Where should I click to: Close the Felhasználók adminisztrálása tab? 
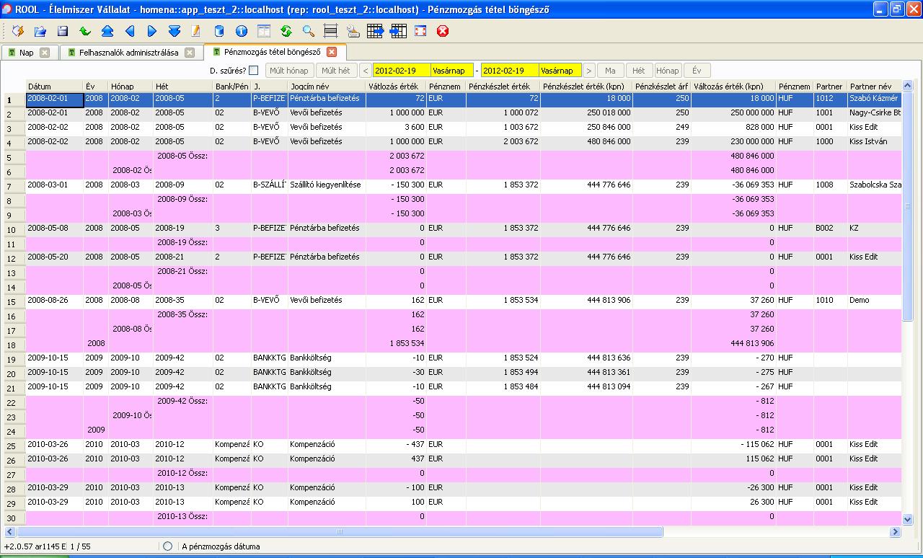point(190,53)
